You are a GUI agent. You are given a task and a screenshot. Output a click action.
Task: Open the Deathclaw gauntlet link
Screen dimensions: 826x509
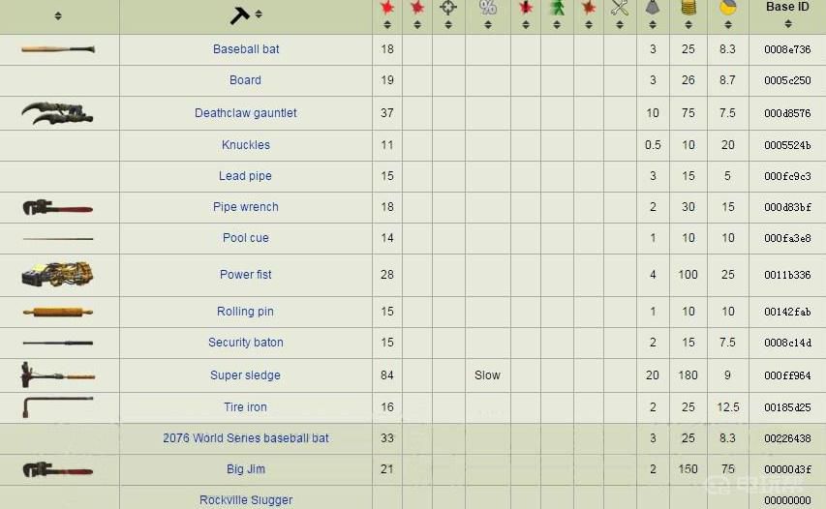(x=246, y=113)
